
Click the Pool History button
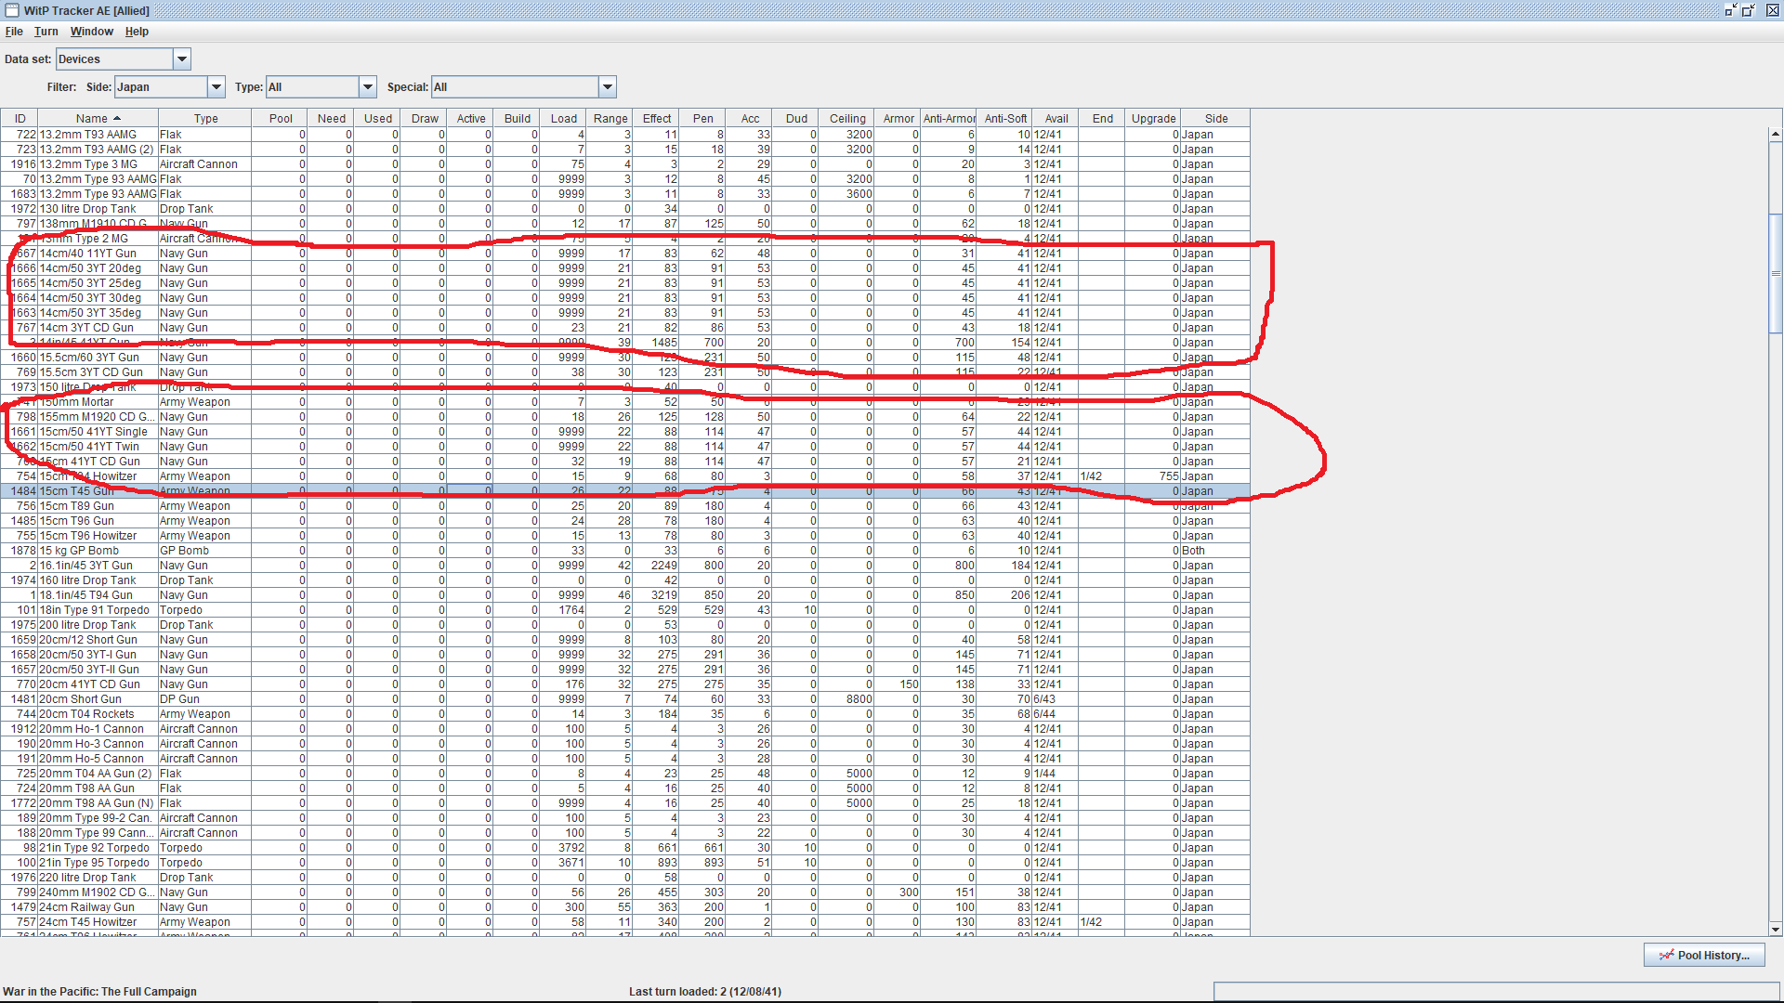tap(1704, 955)
